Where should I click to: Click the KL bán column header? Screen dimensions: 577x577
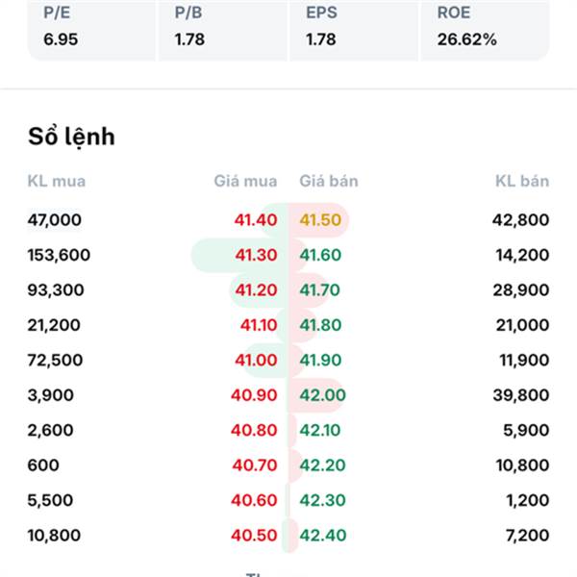(x=521, y=181)
